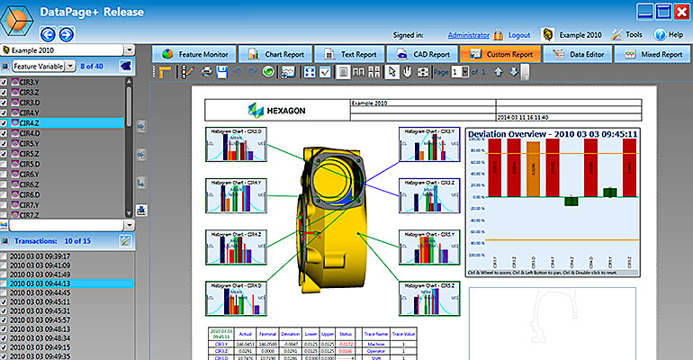The width and height of the screenshot is (693, 360).
Task: Select the CIR4.D feature row
Action: 62,133
